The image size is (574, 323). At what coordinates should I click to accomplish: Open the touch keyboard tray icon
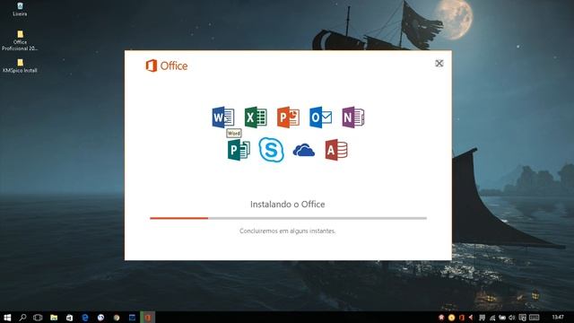pyautogui.click(x=535, y=318)
